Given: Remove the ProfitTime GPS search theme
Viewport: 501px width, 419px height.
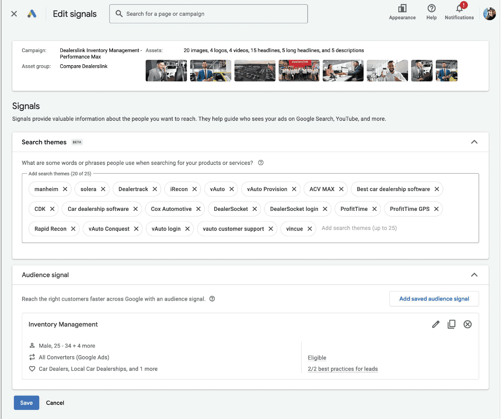Looking at the screenshot, I should [x=436, y=209].
